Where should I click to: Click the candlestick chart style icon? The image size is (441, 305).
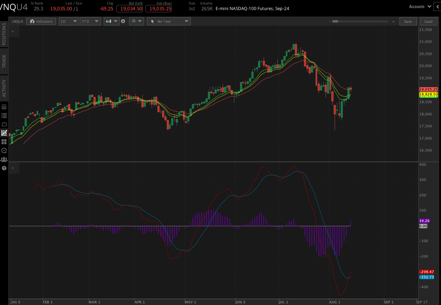click(109, 21)
